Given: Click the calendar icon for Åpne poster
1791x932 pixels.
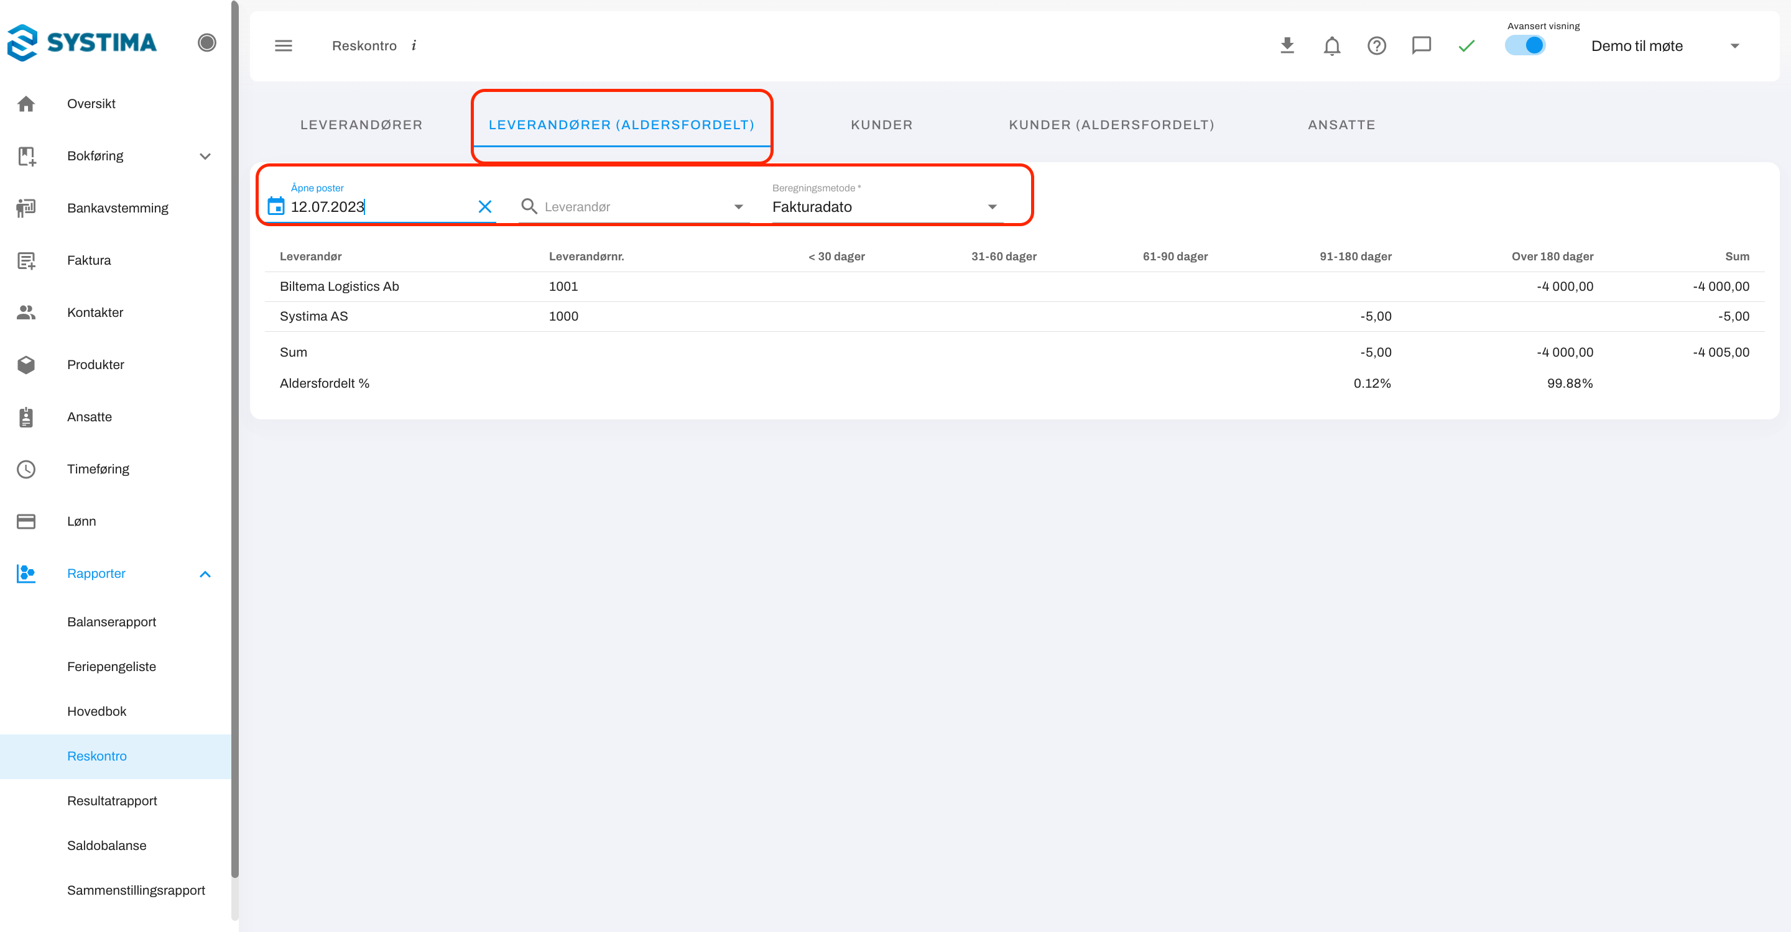Looking at the screenshot, I should 276,206.
